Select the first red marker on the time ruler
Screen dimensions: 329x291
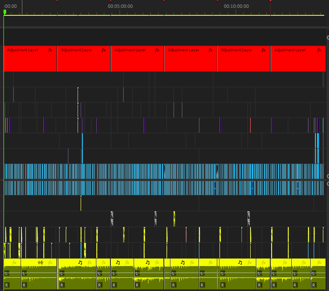pyautogui.click(x=57, y=1)
